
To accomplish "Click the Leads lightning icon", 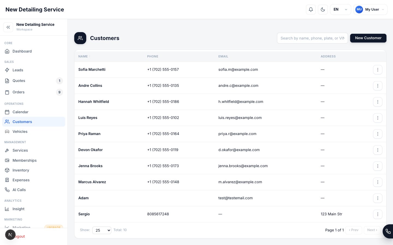I will (7, 70).
